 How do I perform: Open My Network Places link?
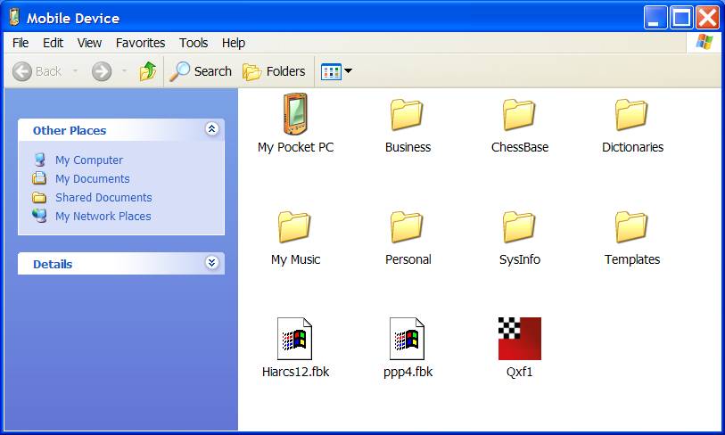pyautogui.click(x=103, y=217)
